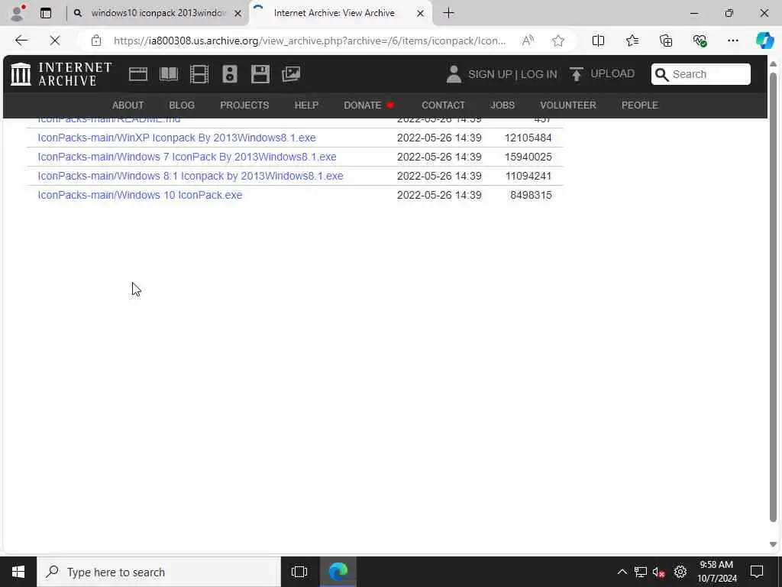This screenshot has height=587, width=782.
Task: Open the CONTACT menu item
Action: pos(443,105)
